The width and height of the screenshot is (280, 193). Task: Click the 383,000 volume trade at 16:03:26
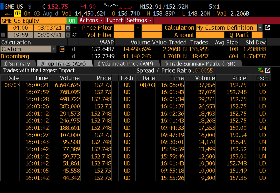70,106
